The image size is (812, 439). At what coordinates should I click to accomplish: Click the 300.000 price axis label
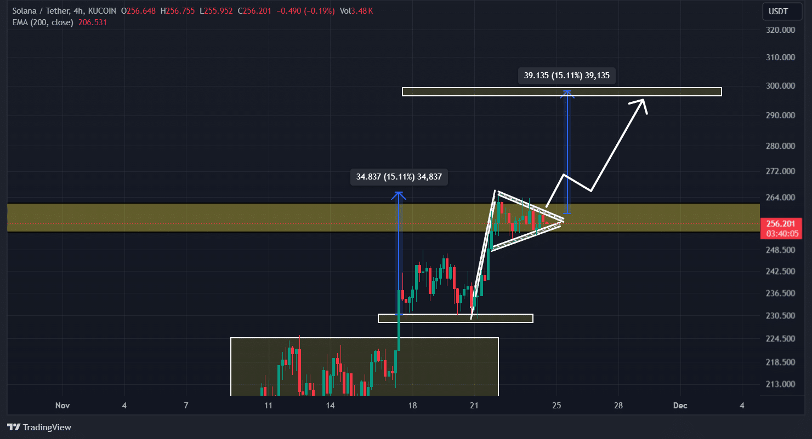(x=780, y=86)
